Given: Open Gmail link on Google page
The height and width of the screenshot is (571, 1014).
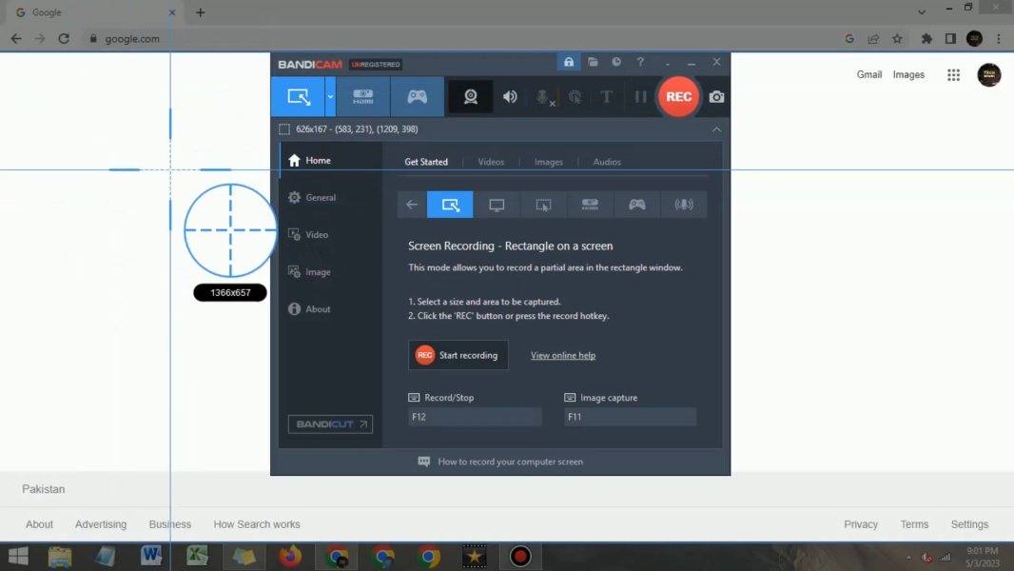Looking at the screenshot, I should point(869,74).
